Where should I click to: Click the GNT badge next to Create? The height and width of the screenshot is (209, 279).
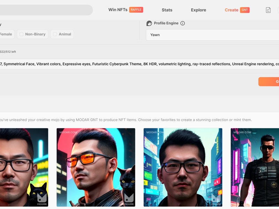pyautogui.click(x=245, y=10)
